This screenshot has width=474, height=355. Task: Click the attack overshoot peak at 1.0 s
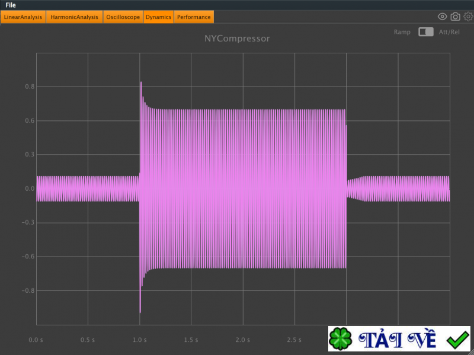140,83
